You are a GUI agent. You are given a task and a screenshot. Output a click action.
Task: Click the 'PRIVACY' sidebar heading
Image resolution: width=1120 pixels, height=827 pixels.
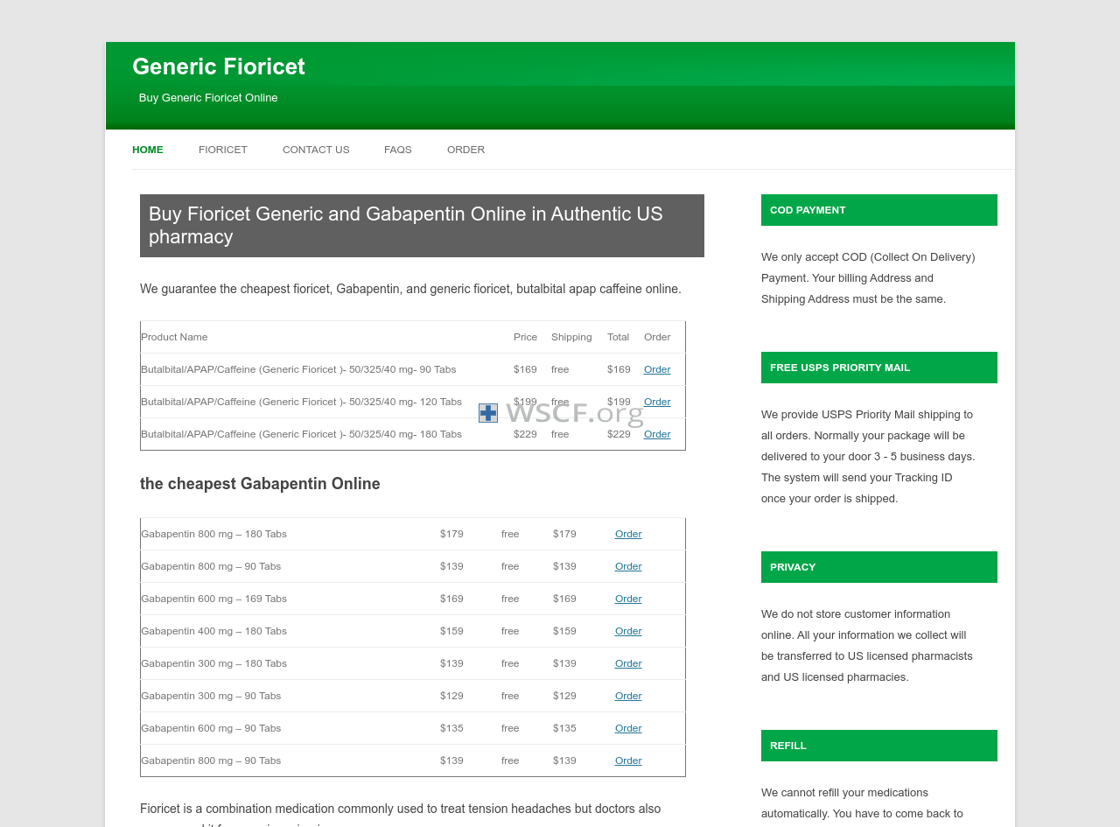tap(879, 567)
